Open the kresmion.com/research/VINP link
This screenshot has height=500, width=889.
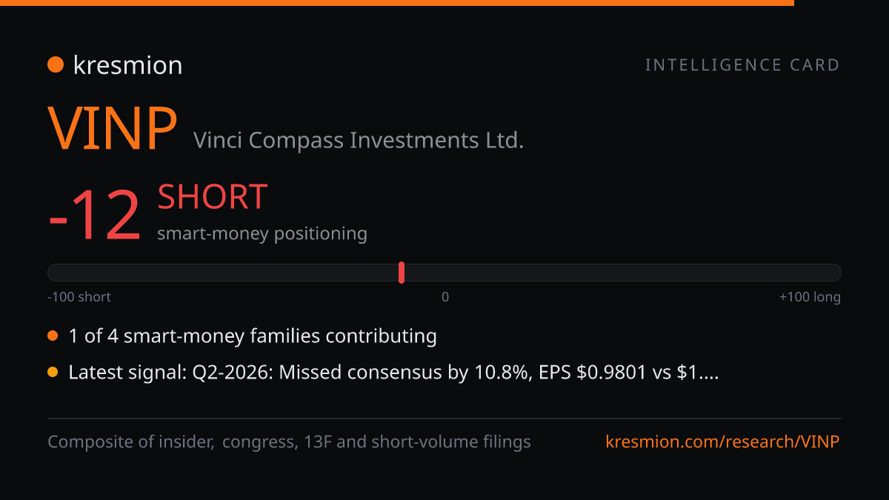(722, 442)
